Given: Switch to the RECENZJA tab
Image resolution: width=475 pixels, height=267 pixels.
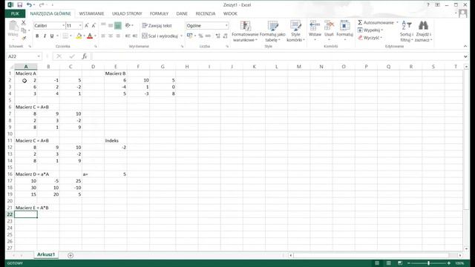Looking at the screenshot, I should [x=206, y=13].
